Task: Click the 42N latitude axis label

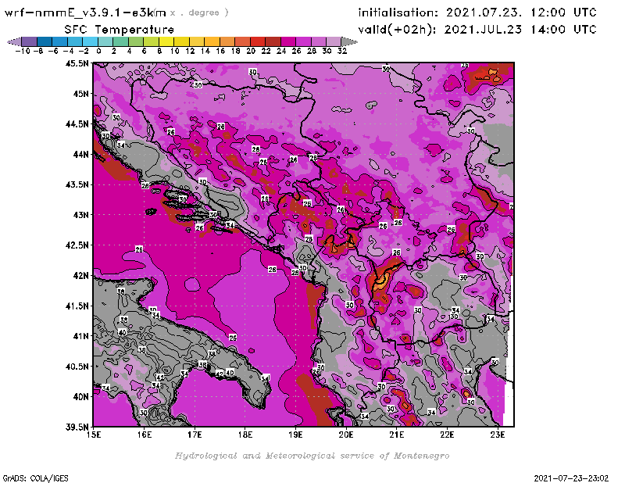Action: (x=79, y=276)
